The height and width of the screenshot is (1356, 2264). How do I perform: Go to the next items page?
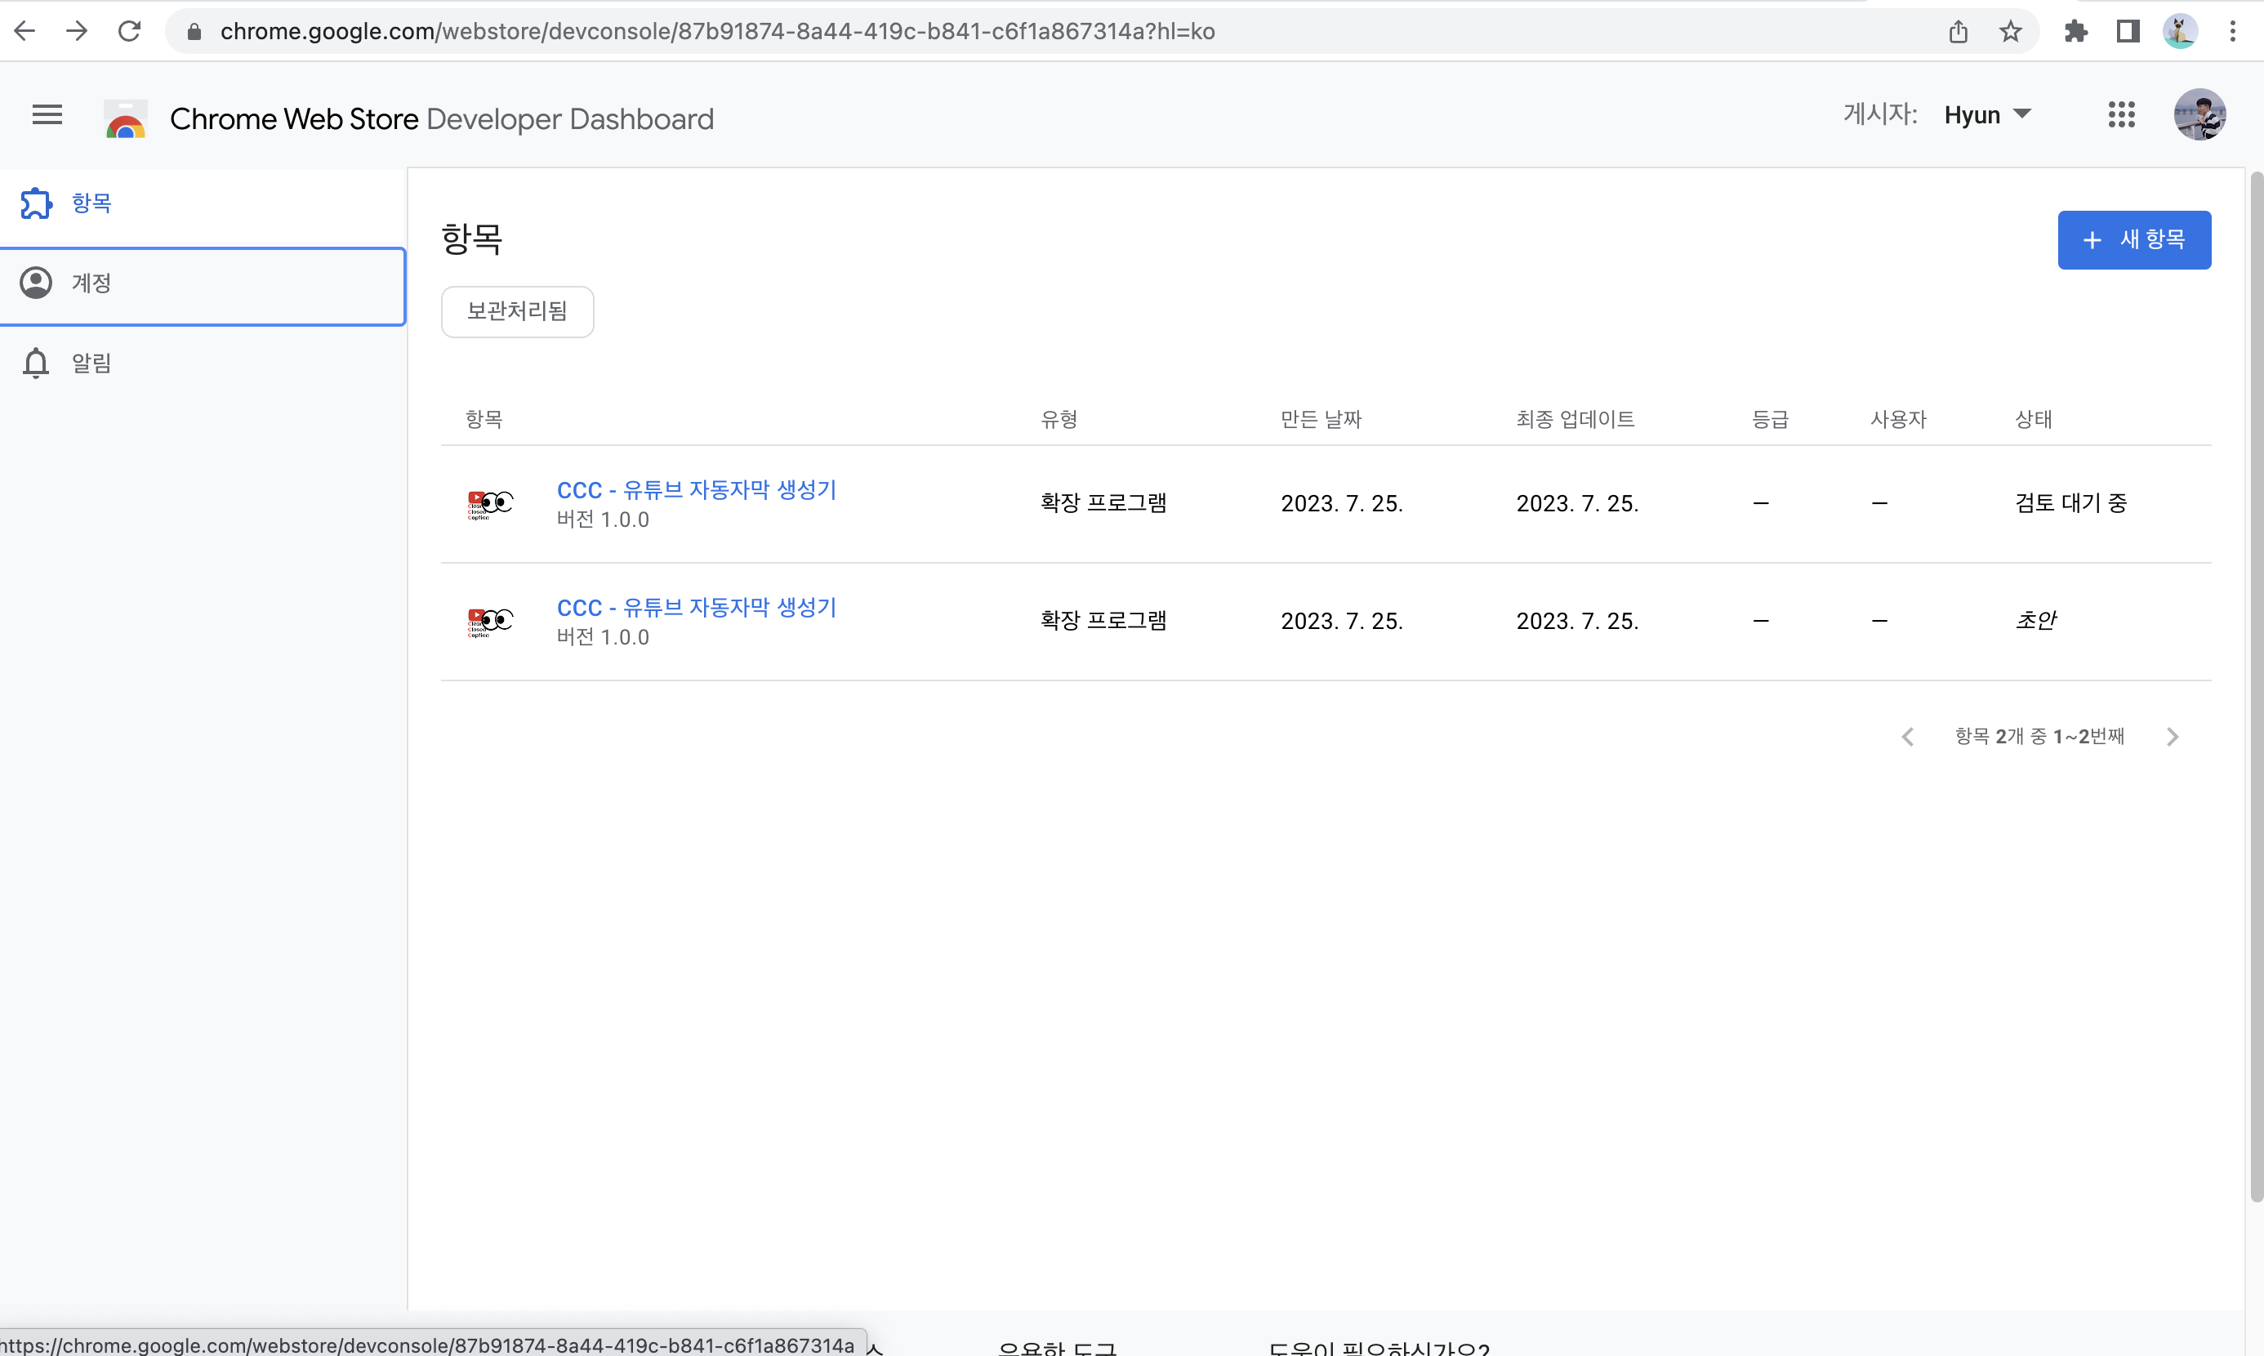coord(2172,737)
